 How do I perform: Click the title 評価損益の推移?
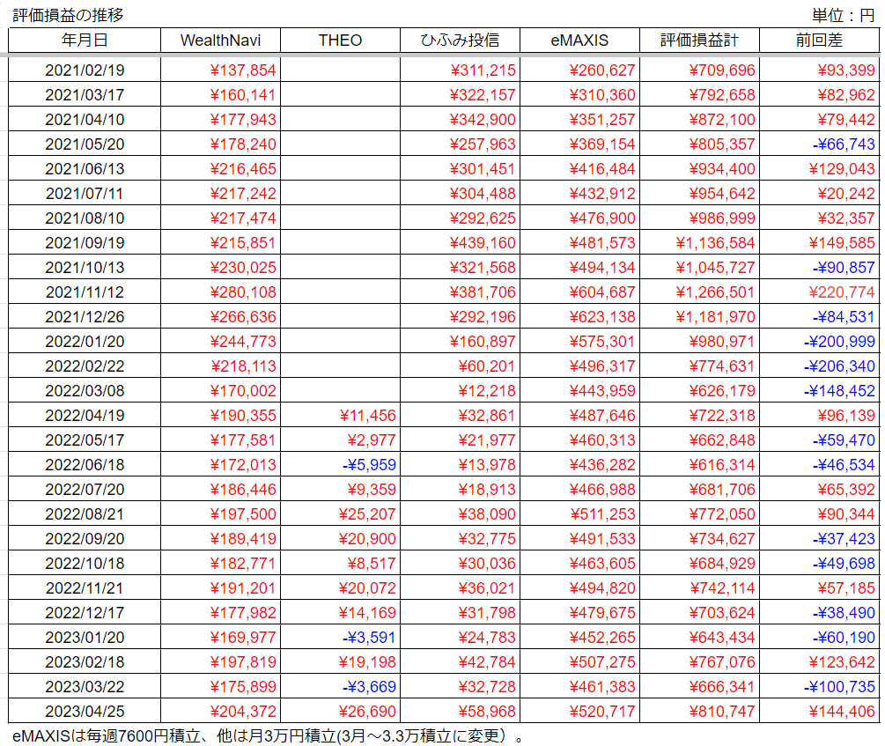(68, 15)
